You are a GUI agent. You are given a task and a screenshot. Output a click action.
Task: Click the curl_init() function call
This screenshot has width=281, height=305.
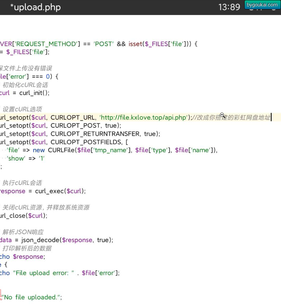tap(34, 93)
